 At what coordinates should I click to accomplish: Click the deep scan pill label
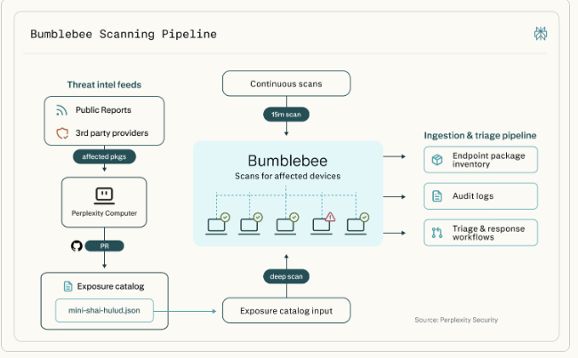286,276
